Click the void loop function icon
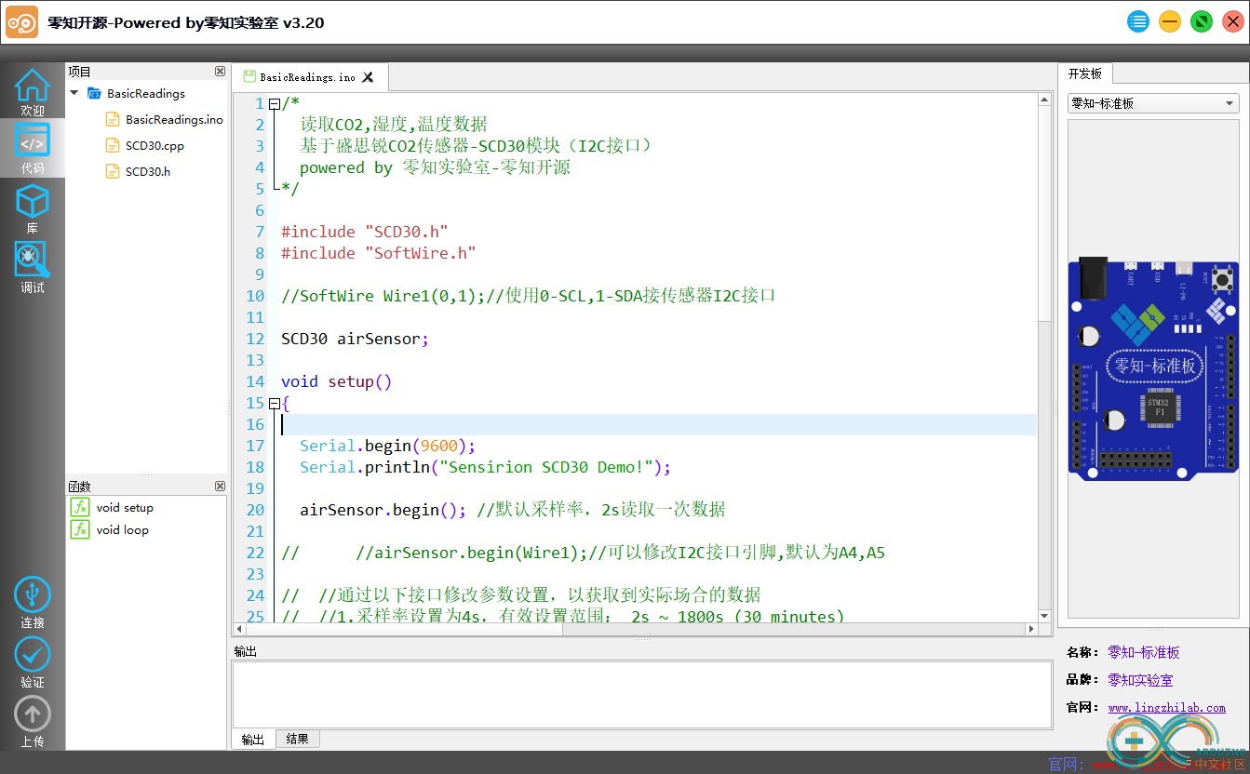This screenshot has height=774, width=1250. 81,530
